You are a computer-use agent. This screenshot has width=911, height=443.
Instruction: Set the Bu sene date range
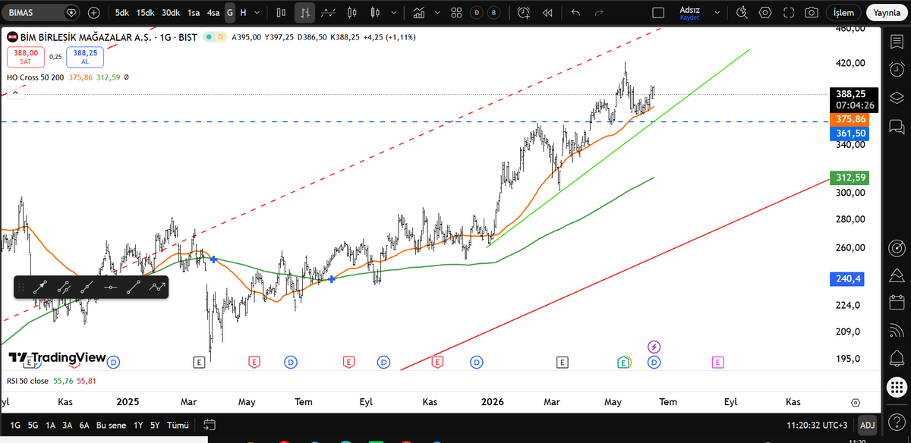112,425
